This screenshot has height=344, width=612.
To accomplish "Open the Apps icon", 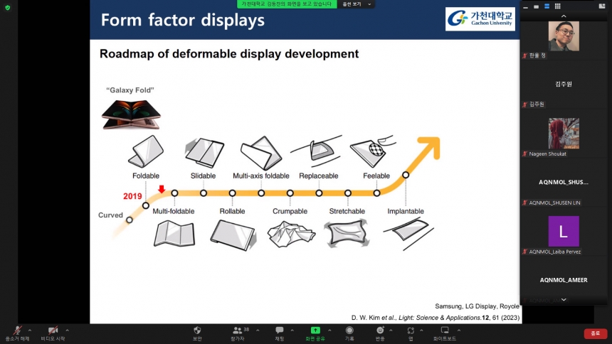I will [411, 330].
